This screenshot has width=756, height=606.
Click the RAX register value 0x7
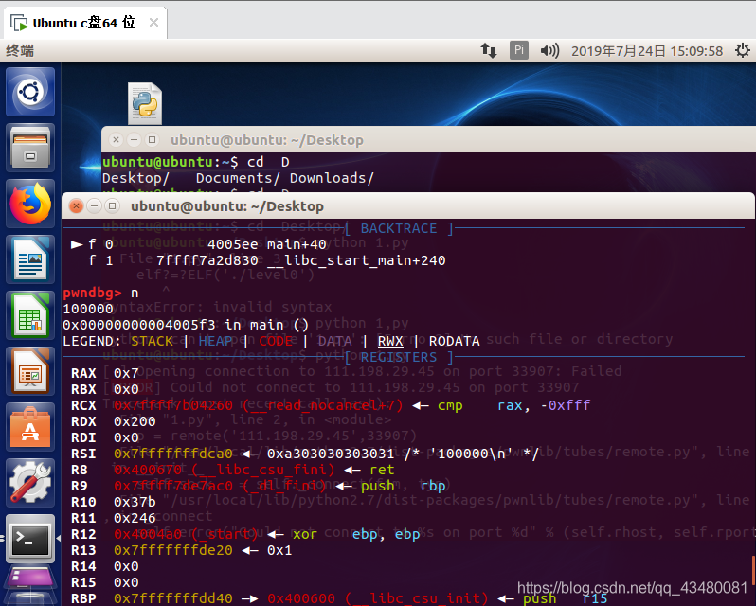pyautogui.click(x=126, y=373)
